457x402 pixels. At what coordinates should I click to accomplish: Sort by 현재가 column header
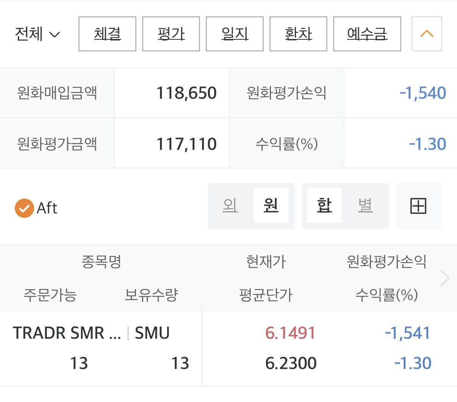point(266,262)
